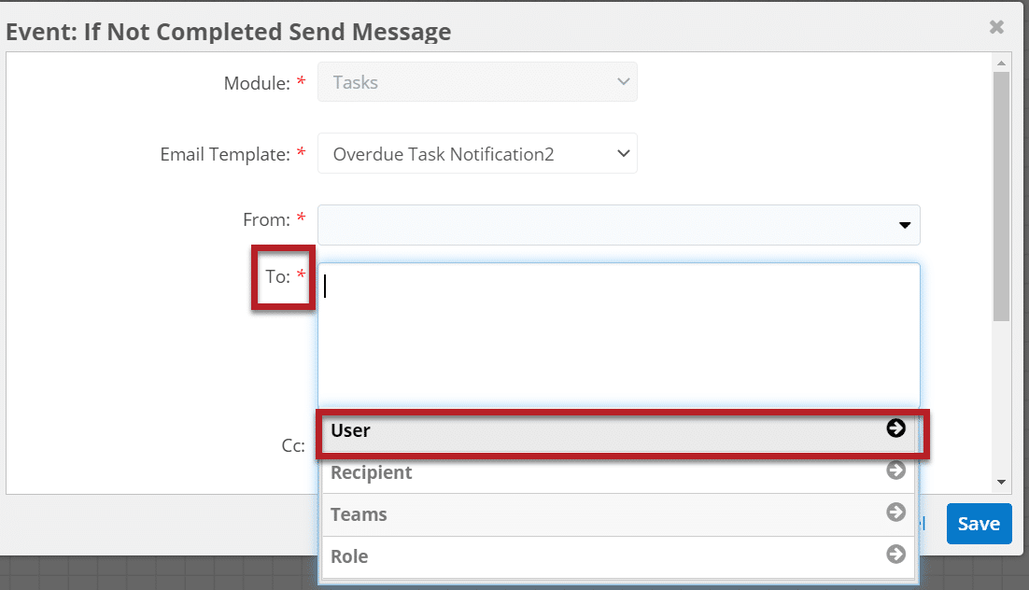This screenshot has width=1029, height=590.
Task: Open the Email Template dropdown
Action: coord(476,153)
